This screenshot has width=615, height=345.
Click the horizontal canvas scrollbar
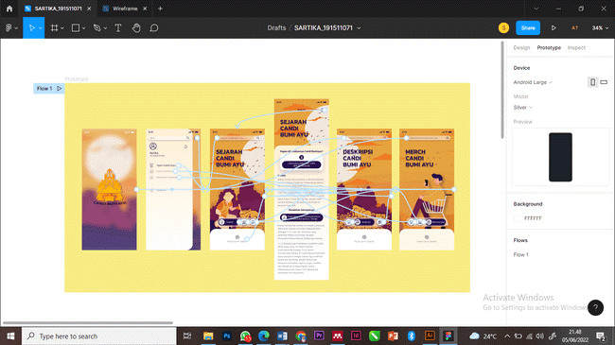click(x=87, y=323)
